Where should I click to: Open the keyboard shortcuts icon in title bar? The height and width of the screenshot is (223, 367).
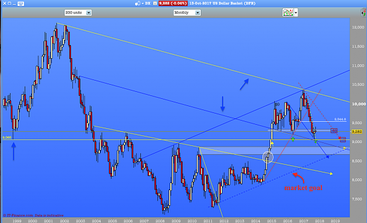pos(21,4)
